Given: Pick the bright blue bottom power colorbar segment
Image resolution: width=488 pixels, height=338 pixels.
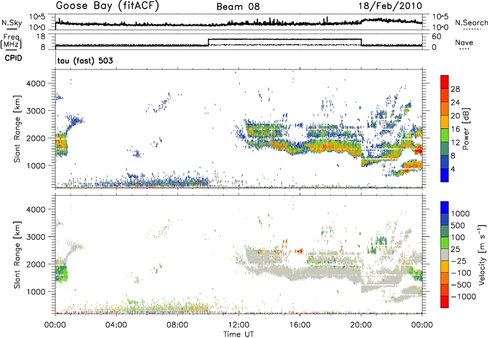Looking at the screenshot, I should point(445,175).
